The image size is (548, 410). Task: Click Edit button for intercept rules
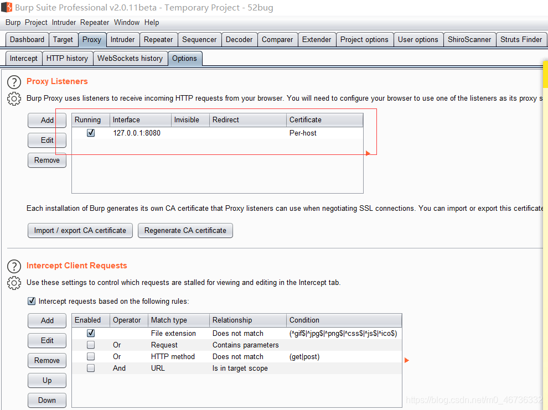[x=47, y=340]
